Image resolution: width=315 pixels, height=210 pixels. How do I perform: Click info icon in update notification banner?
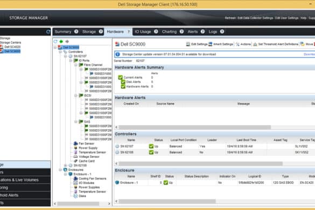coord(118,54)
